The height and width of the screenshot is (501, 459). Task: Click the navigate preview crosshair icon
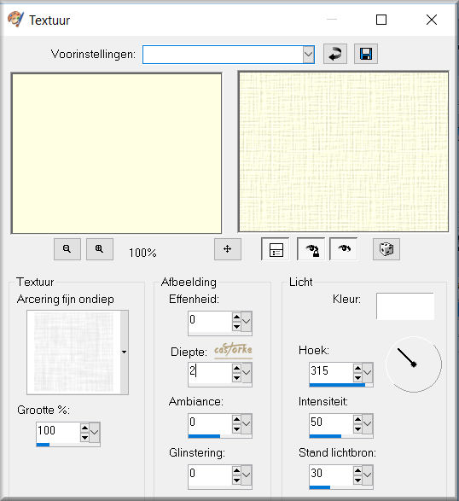pyautogui.click(x=228, y=249)
